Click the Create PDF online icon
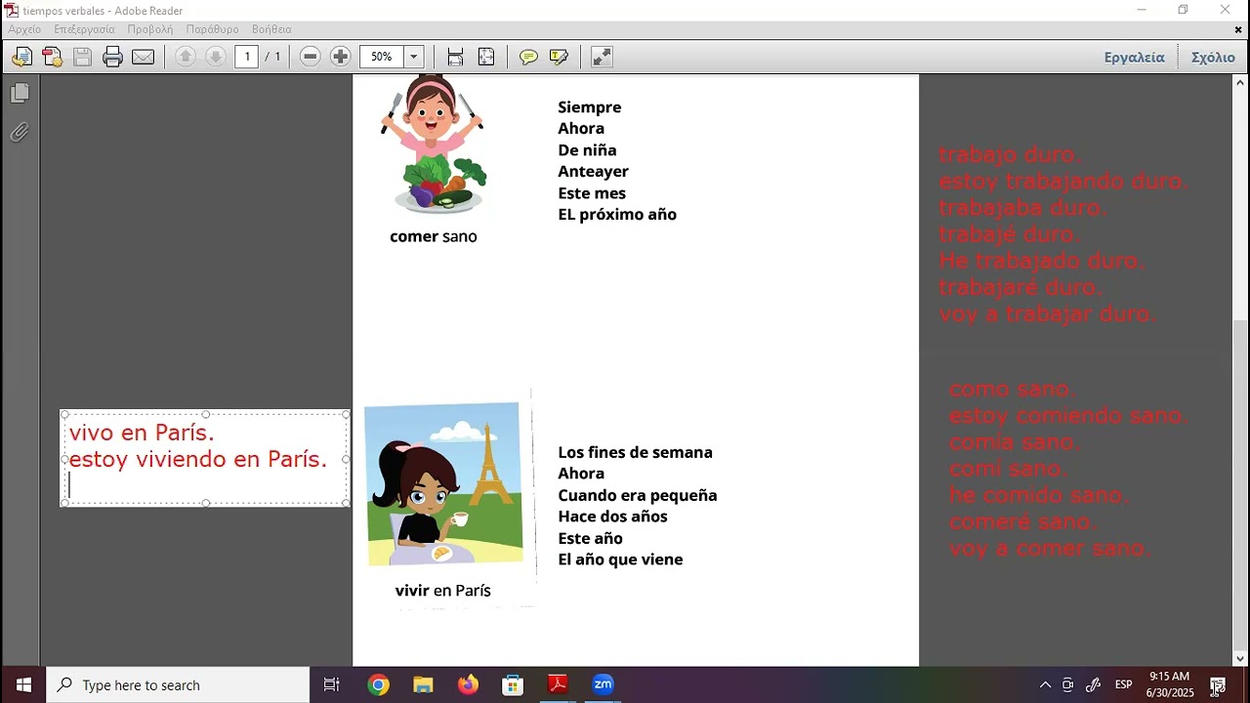Viewport: 1250px width, 703px height. pos(52,57)
